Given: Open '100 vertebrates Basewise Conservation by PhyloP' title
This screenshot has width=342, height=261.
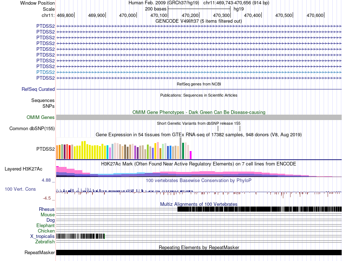Looking at the screenshot, I should pyautogui.click(x=199, y=180).
